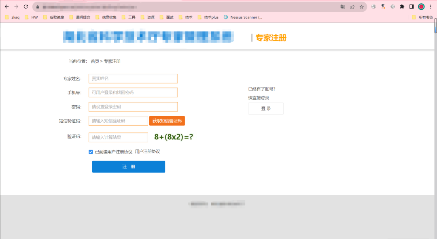Focus the 验证码 calculation result field
This screenshot has height=239, width=437.
tap(118, 137)
